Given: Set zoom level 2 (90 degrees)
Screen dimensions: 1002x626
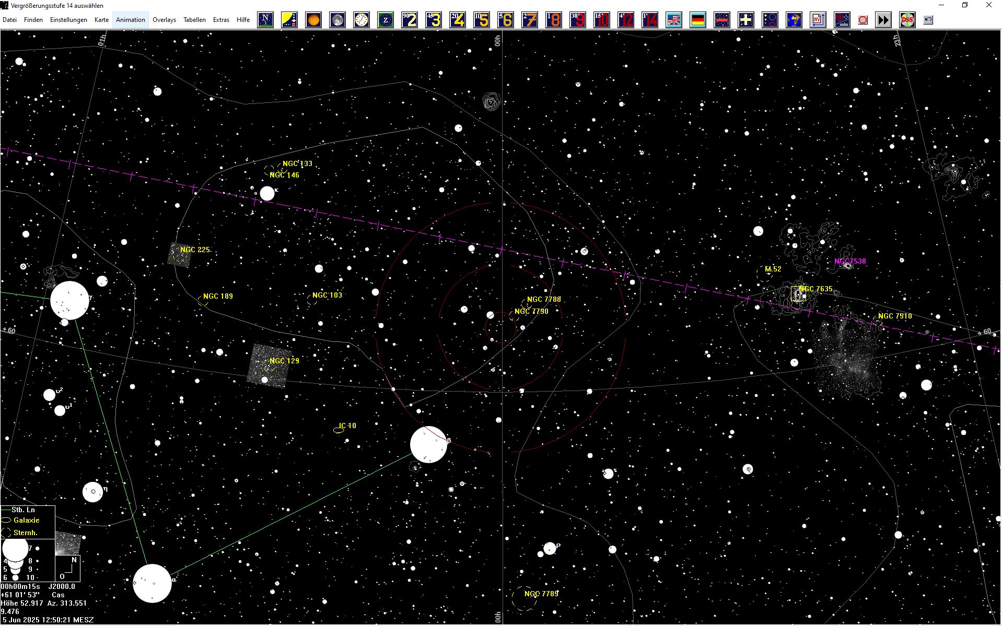Looking at the screenshot, I should click(x=410, y=20).
